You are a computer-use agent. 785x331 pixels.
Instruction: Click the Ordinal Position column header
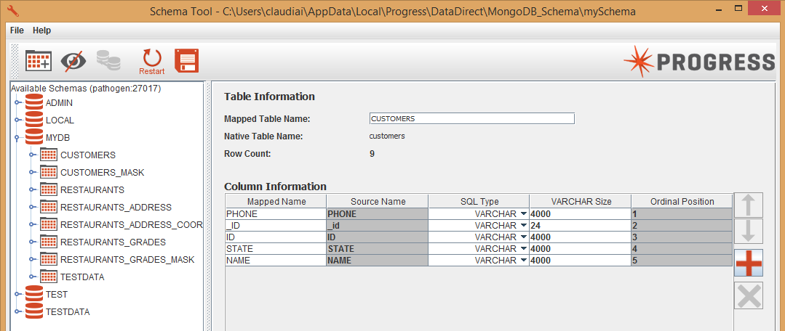point(682,201)
